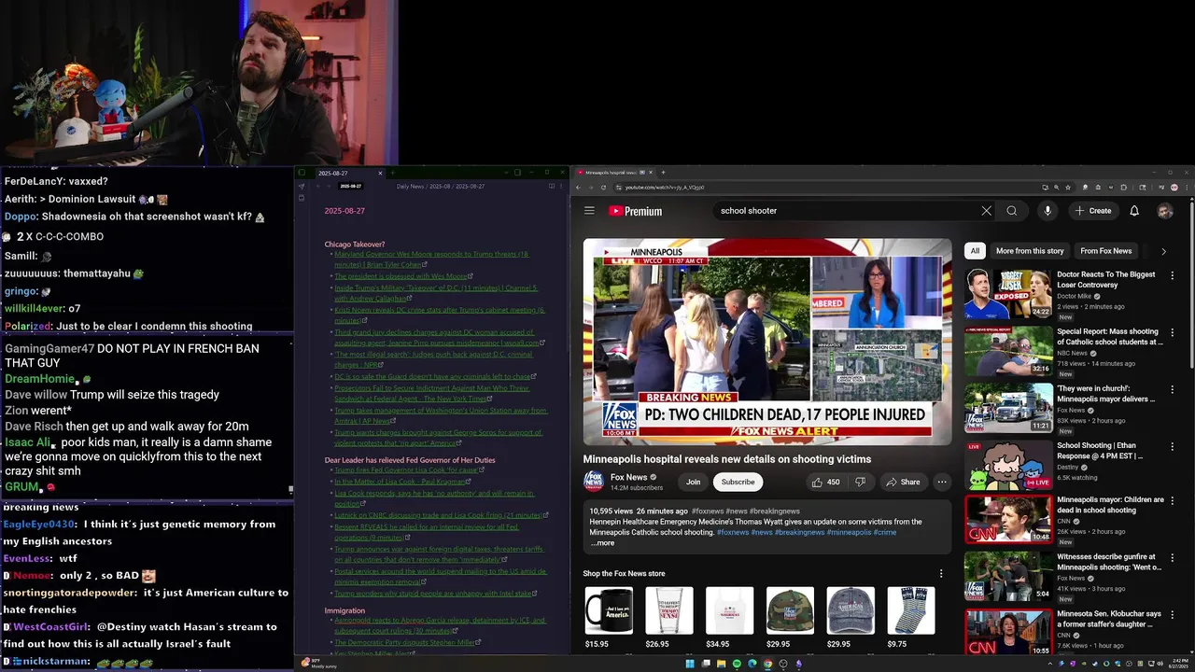This screenshot has width=1195, height=672.
Task: Bookmark this page with the star icon
Action: click(x=1068, y=188)
